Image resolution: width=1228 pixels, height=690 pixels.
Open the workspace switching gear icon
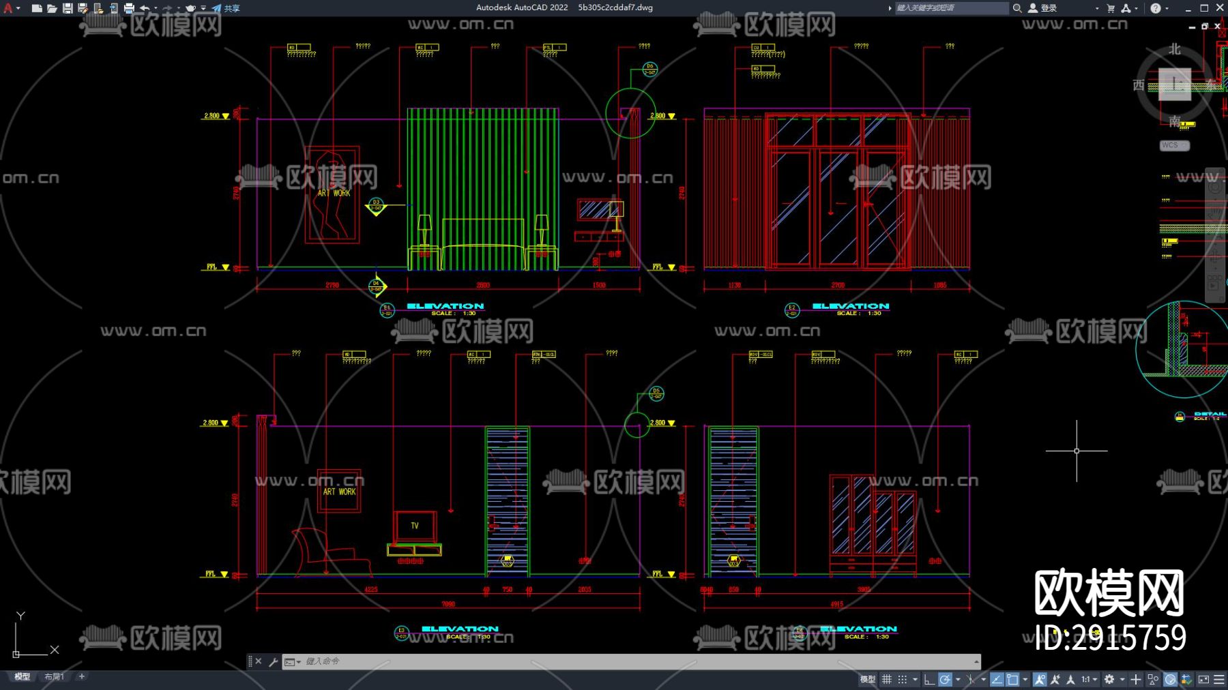click(x=1109, y=679)
